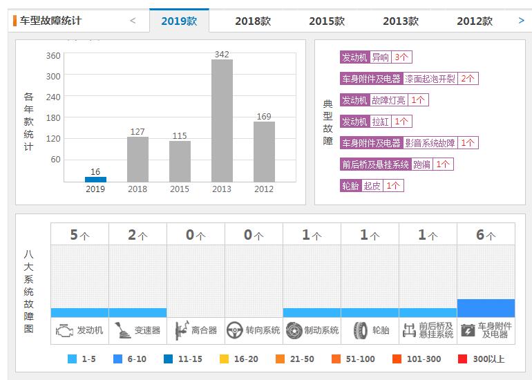Click the blue 2019 bar in the chart
The width and height of the screenshot is (532, 380).
[95, 180]
